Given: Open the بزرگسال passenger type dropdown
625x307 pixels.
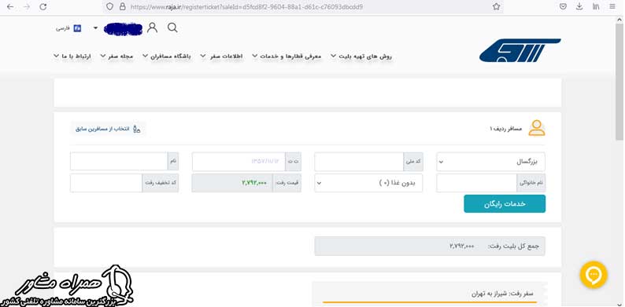Looking at the screenshot, I should pos(490,162).
